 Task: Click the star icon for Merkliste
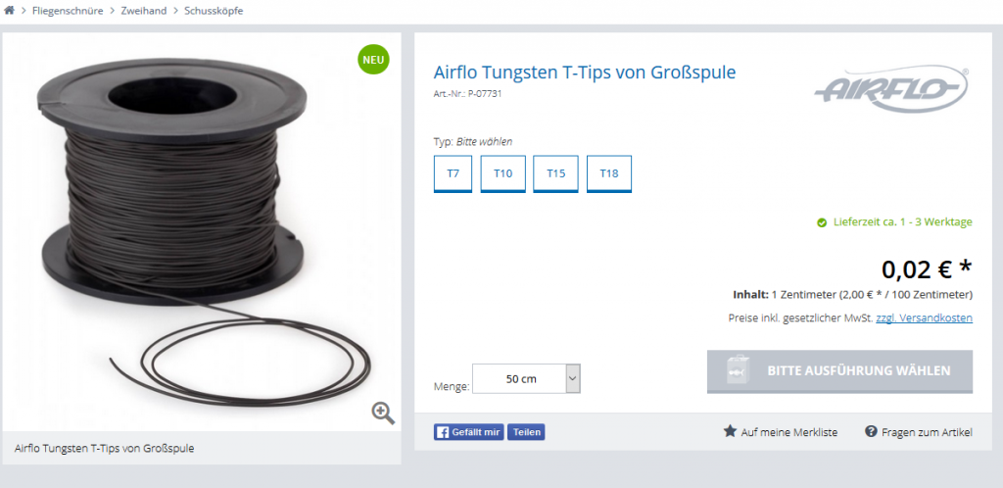[x=730, y=431]
